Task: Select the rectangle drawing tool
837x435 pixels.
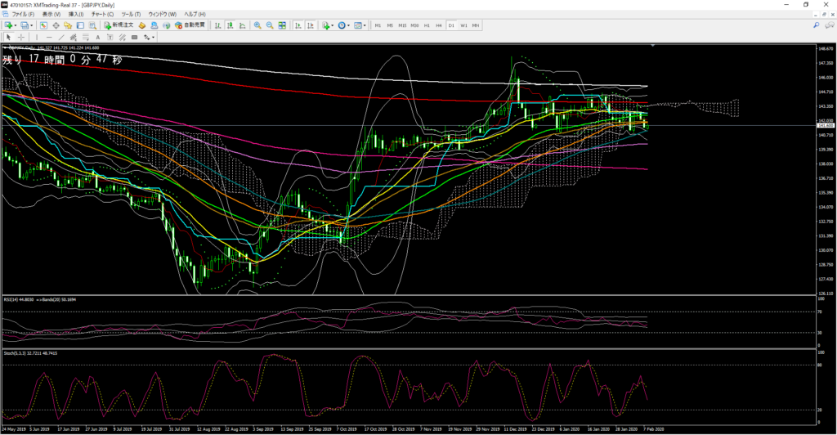Action: point(135,38)
